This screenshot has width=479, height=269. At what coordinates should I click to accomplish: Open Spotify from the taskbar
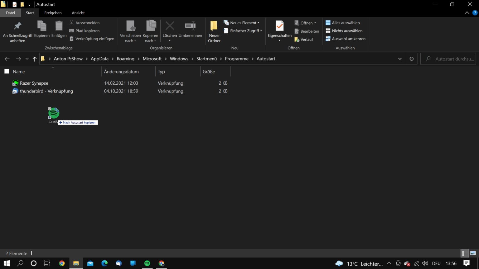(x=147, y=263)
